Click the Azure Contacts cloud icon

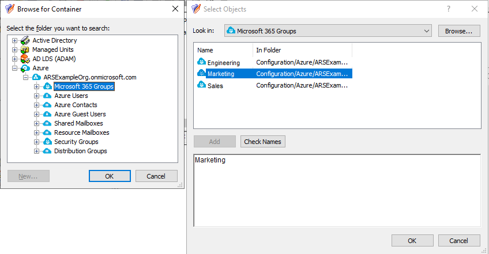click(47, 105)
